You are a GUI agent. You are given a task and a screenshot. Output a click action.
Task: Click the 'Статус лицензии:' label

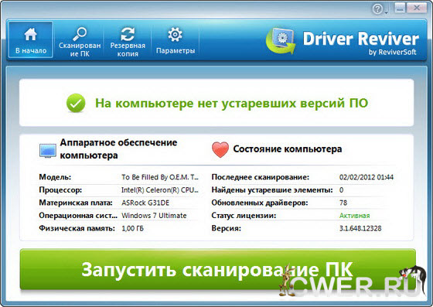coord(244,215)
